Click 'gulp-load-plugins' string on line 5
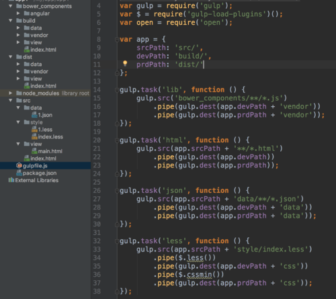Image resolution: width=336 pixels, height=299 pixels. (226, 14)
